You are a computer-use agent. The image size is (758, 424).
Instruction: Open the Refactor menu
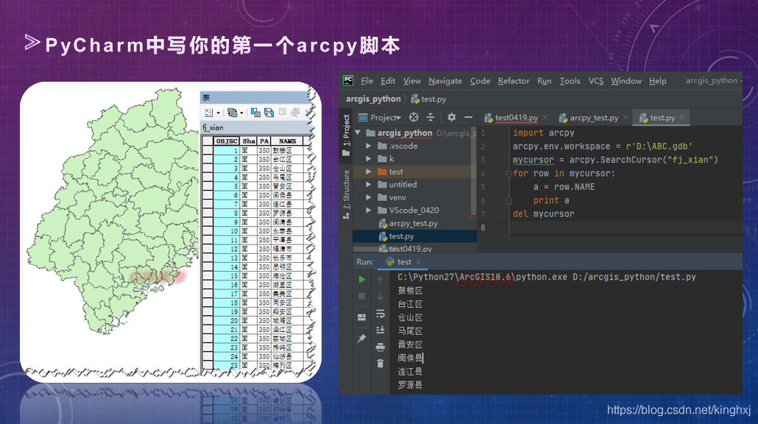click(x=513, y=81)
